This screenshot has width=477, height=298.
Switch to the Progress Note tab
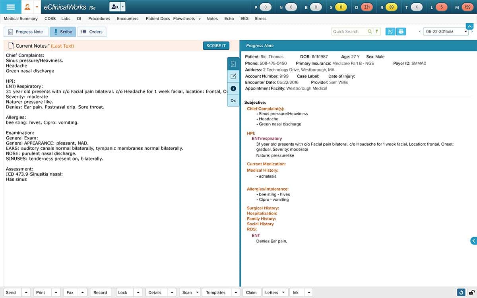(26, 32)
